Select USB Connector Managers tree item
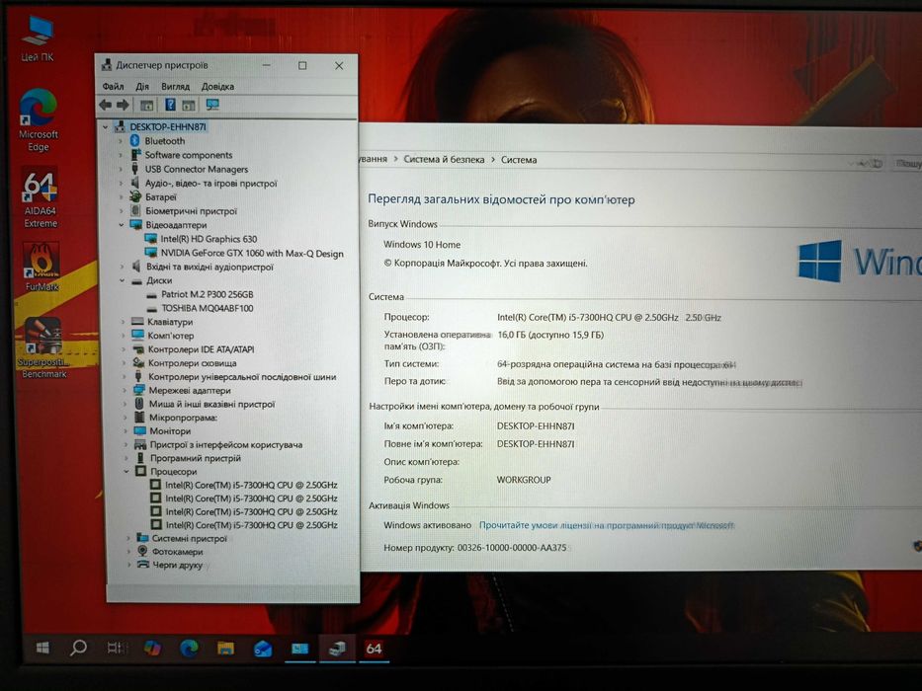The height and width of the screenshot is (691, 922). tap(197, 169)
